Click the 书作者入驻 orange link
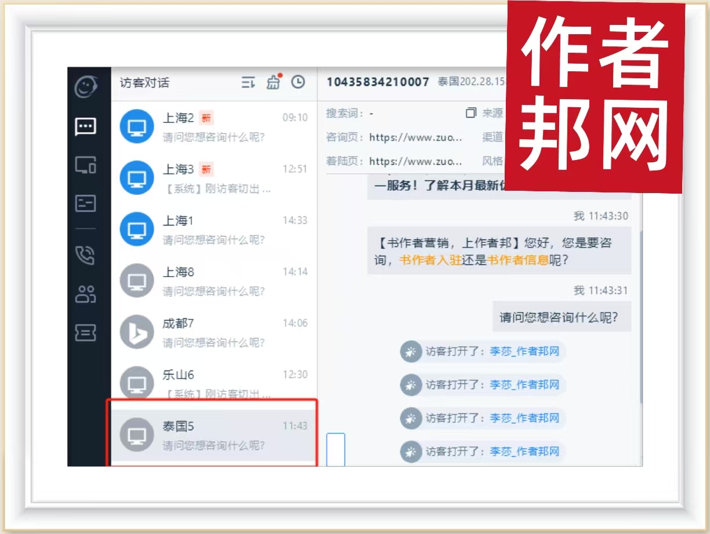 click(430, 260)
